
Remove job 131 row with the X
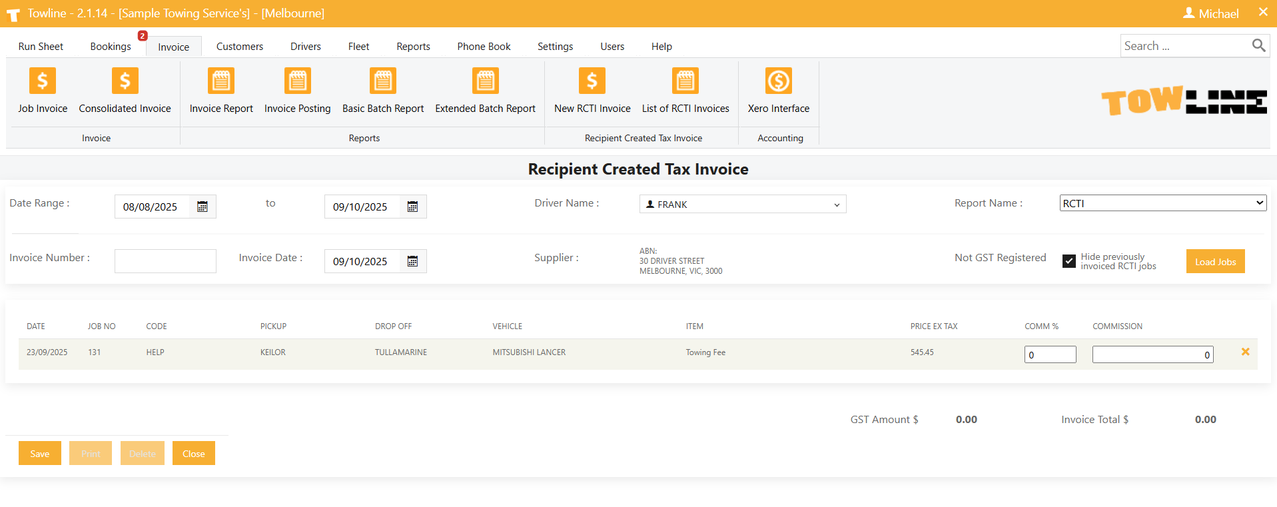coord(1245,352)
